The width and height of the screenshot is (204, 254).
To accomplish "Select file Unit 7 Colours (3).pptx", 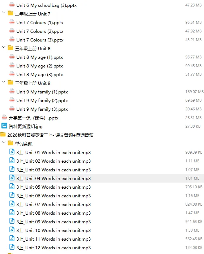I will click(x=40, y=40).
